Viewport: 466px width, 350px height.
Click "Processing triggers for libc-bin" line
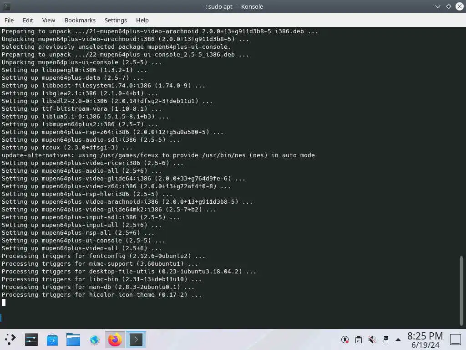[101, 279]
